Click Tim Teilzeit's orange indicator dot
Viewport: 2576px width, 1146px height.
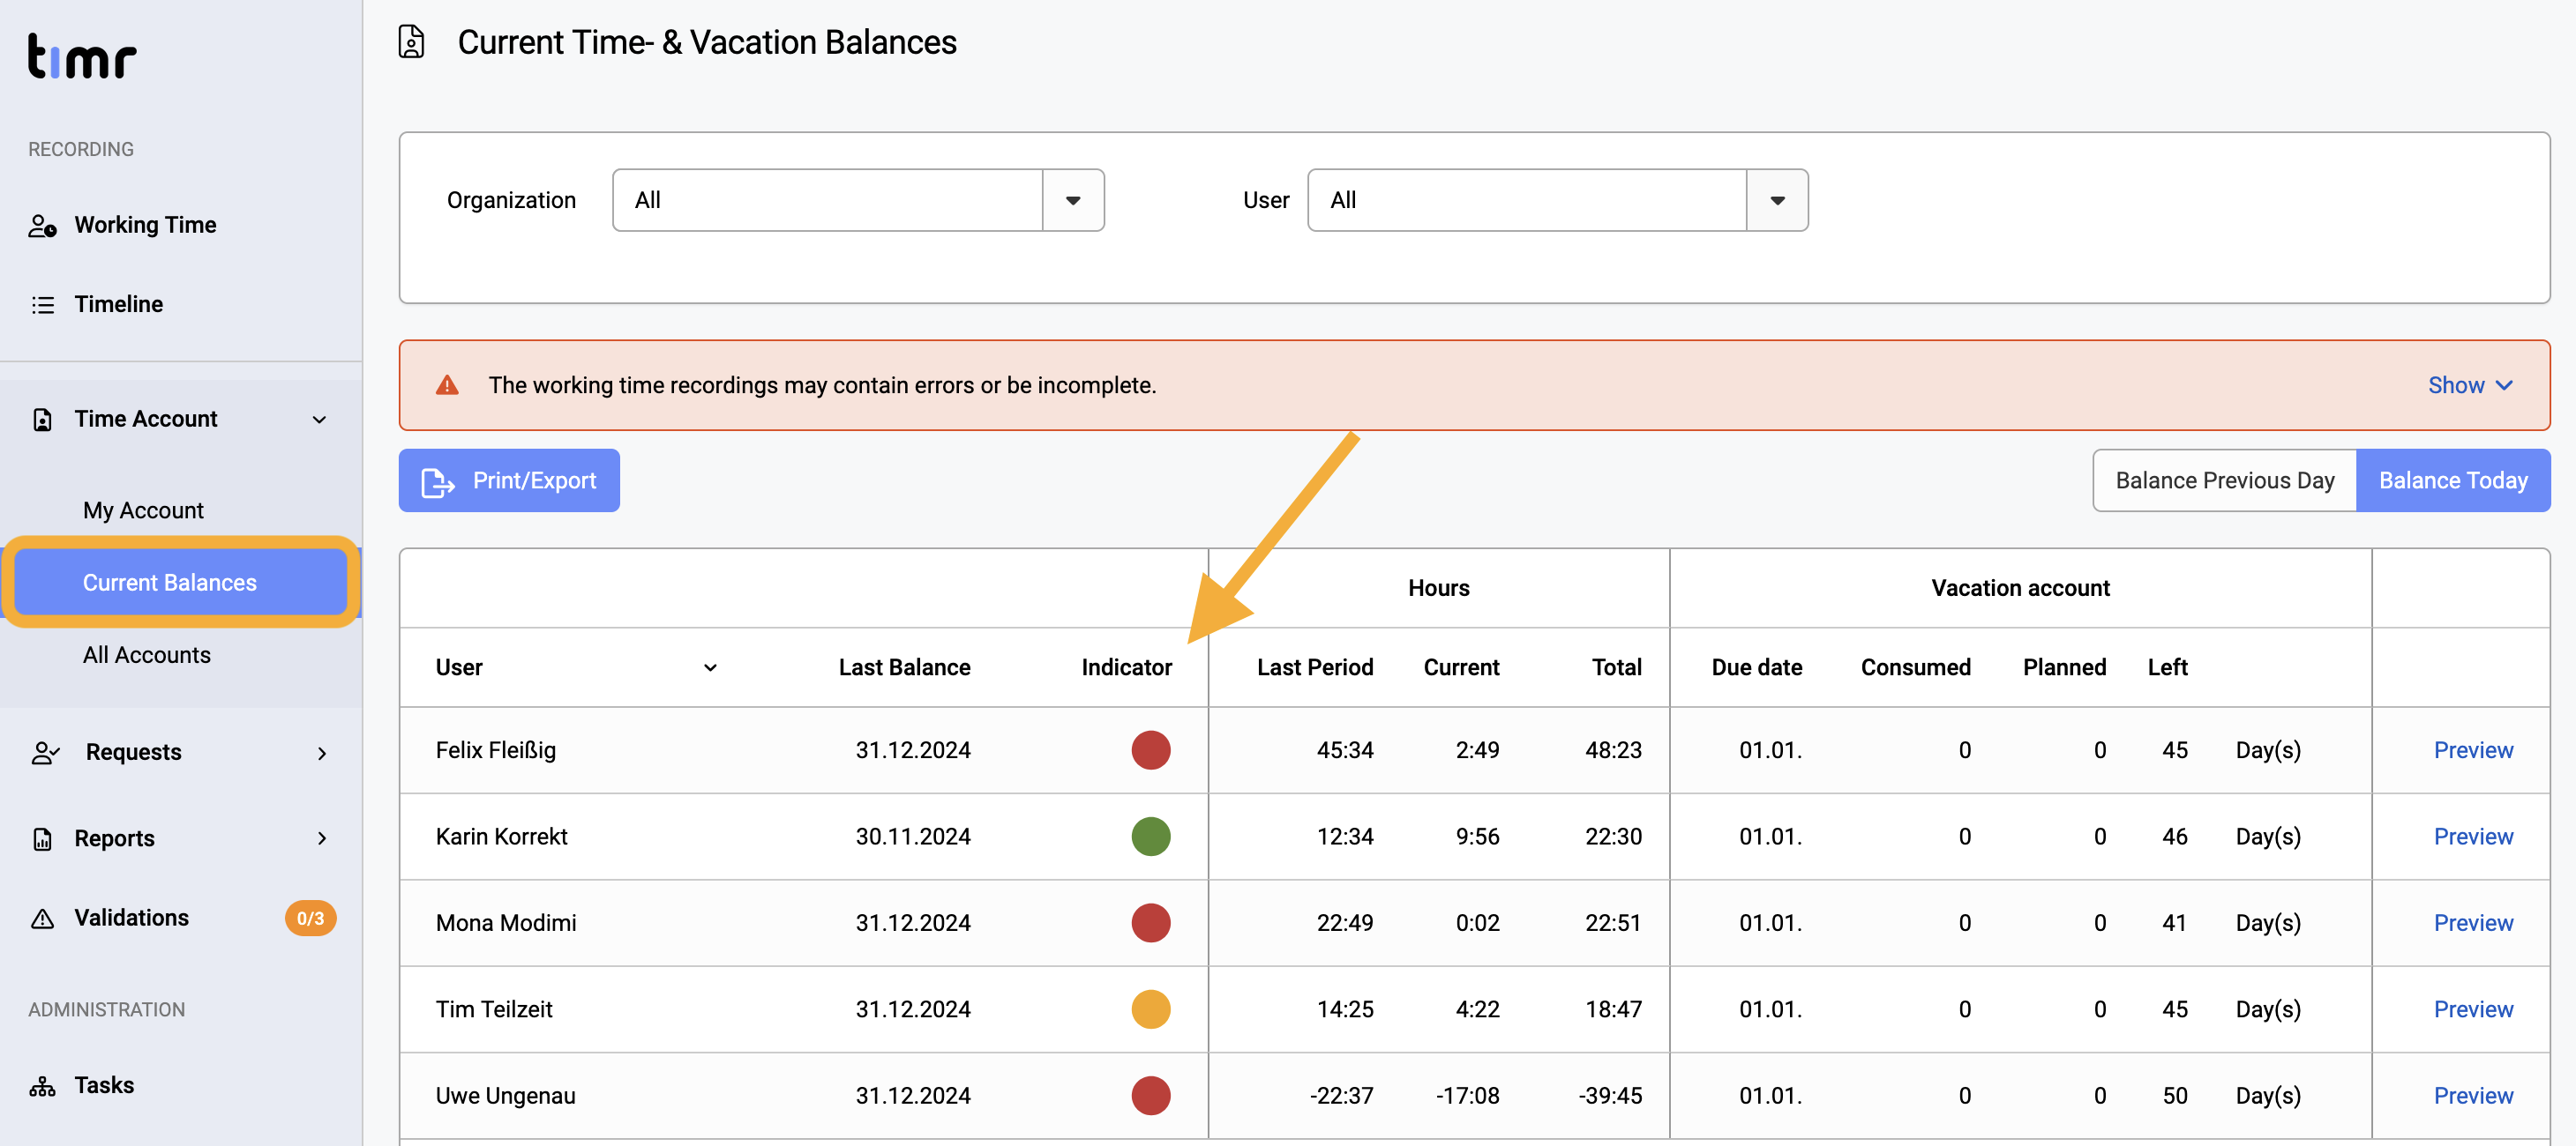(1150, 1009)
